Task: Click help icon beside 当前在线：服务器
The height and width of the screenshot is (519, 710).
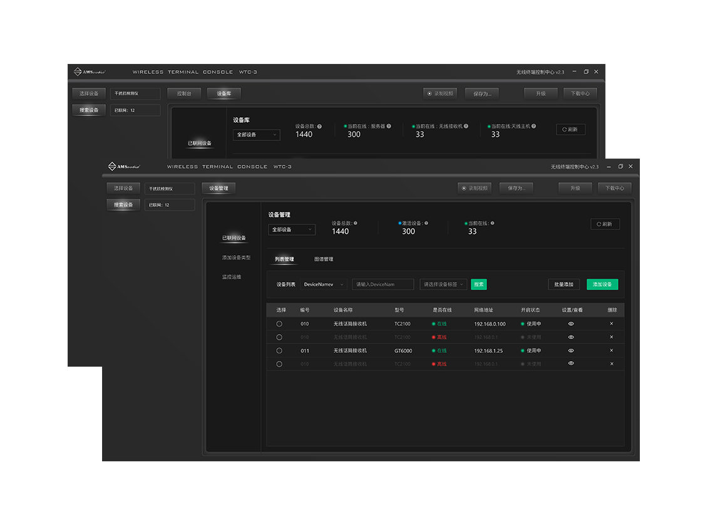Action: point(389,126)
